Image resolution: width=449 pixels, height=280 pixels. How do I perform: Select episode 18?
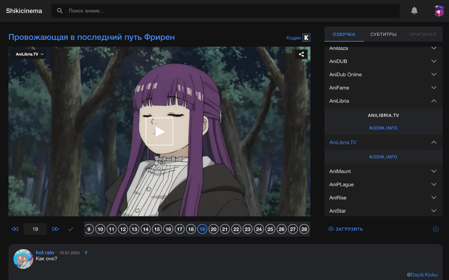coord(191,229)
